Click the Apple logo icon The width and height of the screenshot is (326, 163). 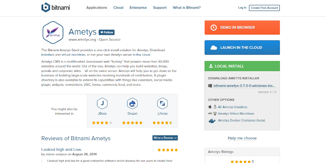pos(210,107)
